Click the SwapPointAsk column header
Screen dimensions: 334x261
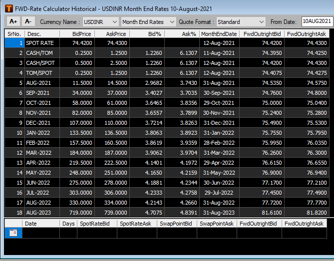[x=217, y=224]
